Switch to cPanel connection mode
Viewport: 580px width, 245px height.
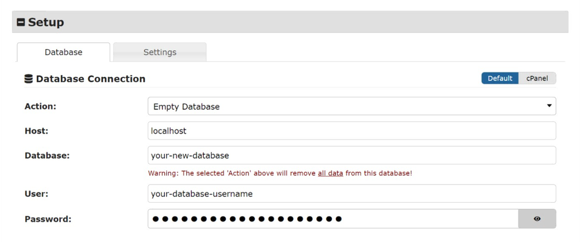coord(537,79)
